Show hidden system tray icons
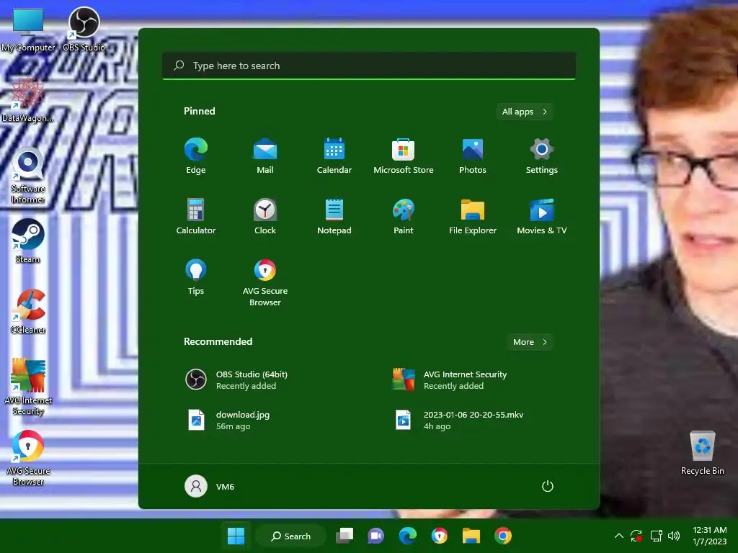The height and width of the screenshot is (553, 738). click(619, 536)
